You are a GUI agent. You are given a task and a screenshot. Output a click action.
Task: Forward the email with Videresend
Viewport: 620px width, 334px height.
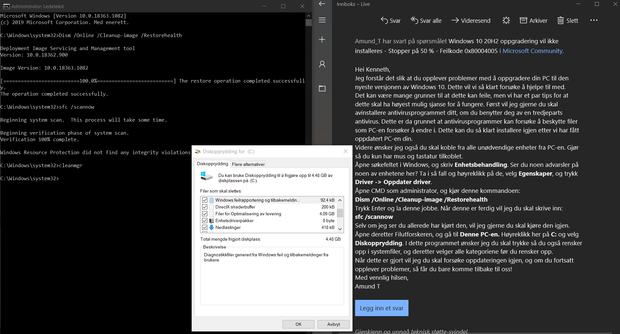pyautogui.click(x=471, y=20)
